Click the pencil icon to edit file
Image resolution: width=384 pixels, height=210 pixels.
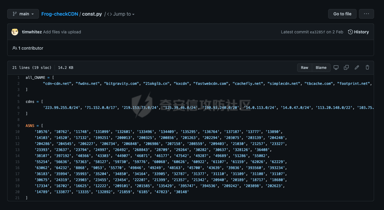357,67
